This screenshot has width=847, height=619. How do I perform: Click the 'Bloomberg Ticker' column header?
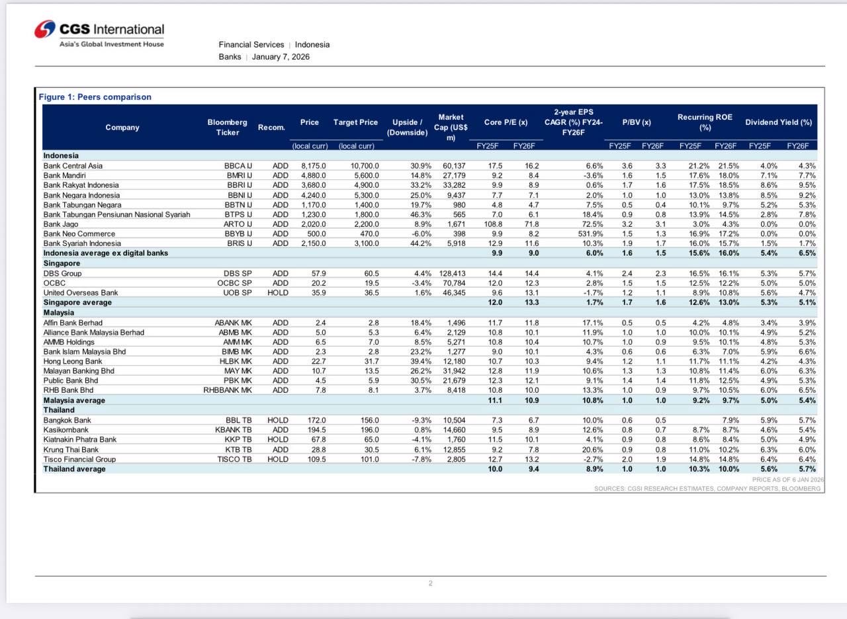tap(227, 127)
